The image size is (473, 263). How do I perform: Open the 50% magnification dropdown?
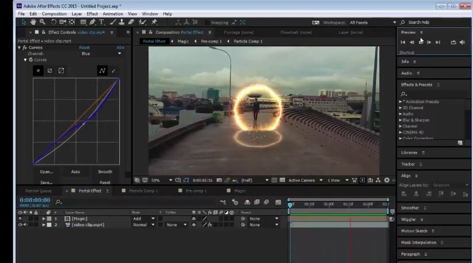point(162,180)
